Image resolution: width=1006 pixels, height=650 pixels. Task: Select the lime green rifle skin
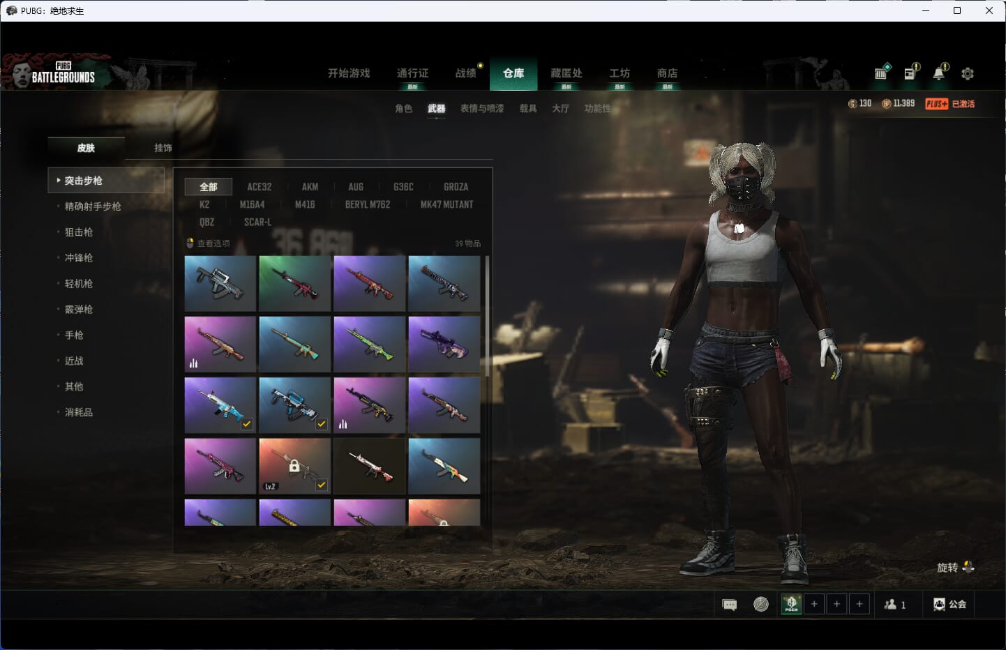369,344
